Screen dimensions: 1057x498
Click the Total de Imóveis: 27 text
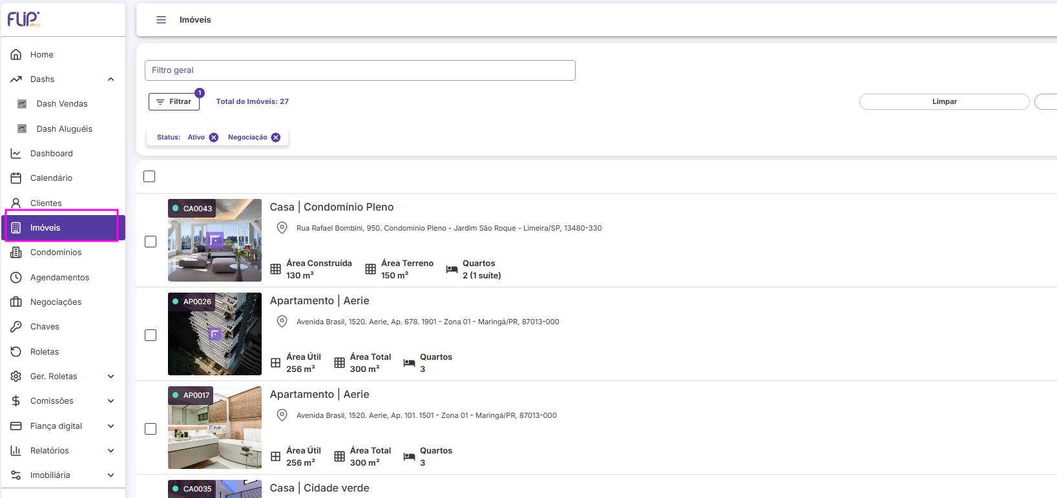point(253,102)
